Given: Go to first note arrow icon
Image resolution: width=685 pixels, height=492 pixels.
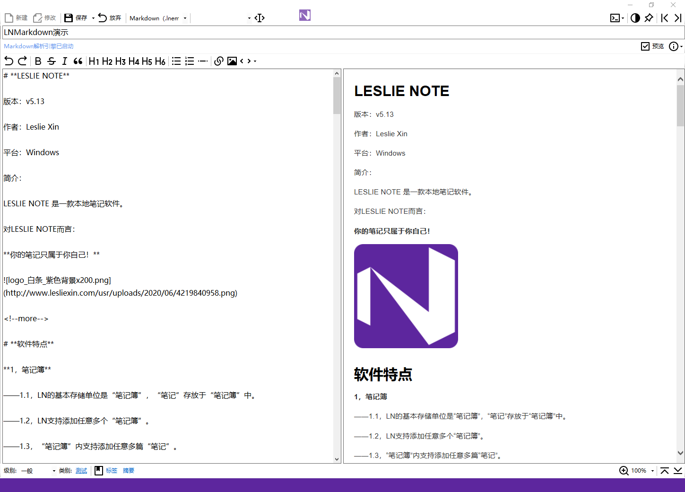Looking at the screenshot, I should (665, 18).
